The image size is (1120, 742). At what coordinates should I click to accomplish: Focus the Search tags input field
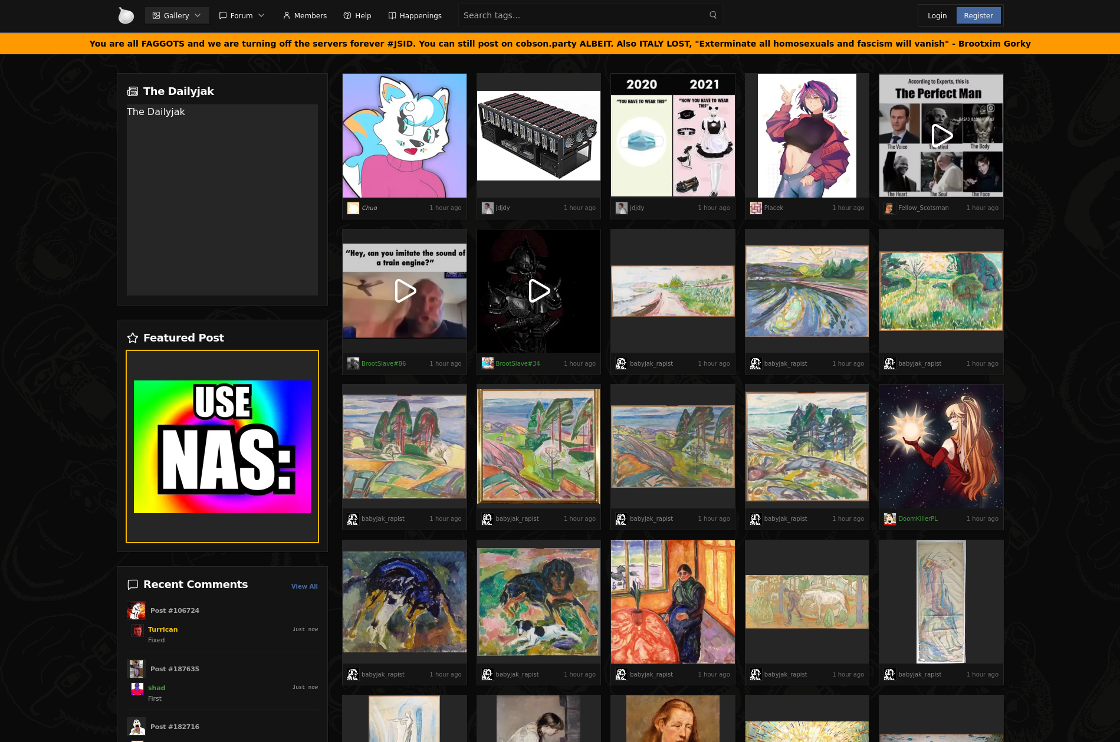click(x=584, y=15)
